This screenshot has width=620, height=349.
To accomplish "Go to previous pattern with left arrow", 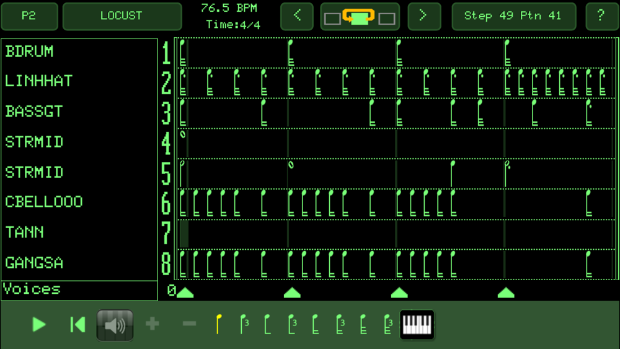I will [x=297, y=16].
